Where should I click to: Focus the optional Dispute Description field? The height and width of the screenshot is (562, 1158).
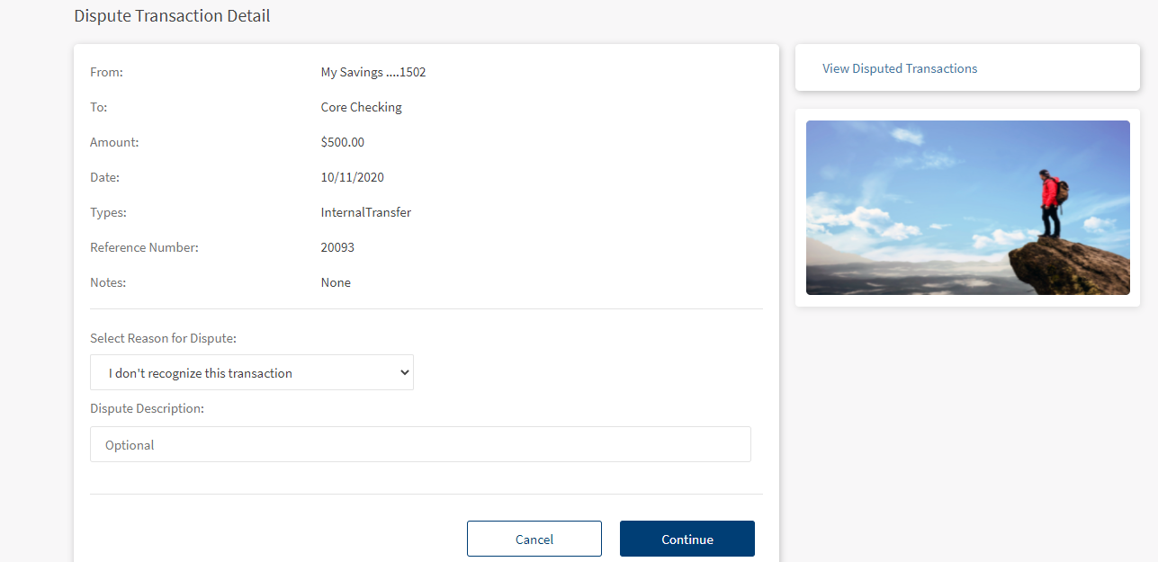pos(420,444)
